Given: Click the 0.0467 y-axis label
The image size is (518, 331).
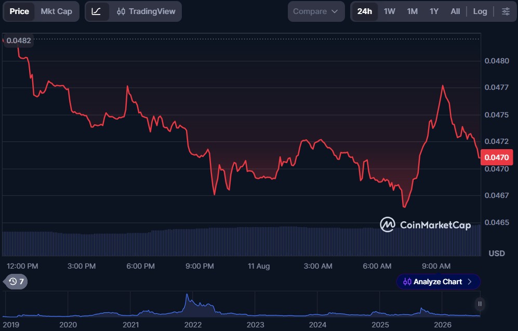Looking at the screenshot, I should click(x=497, y=195).
